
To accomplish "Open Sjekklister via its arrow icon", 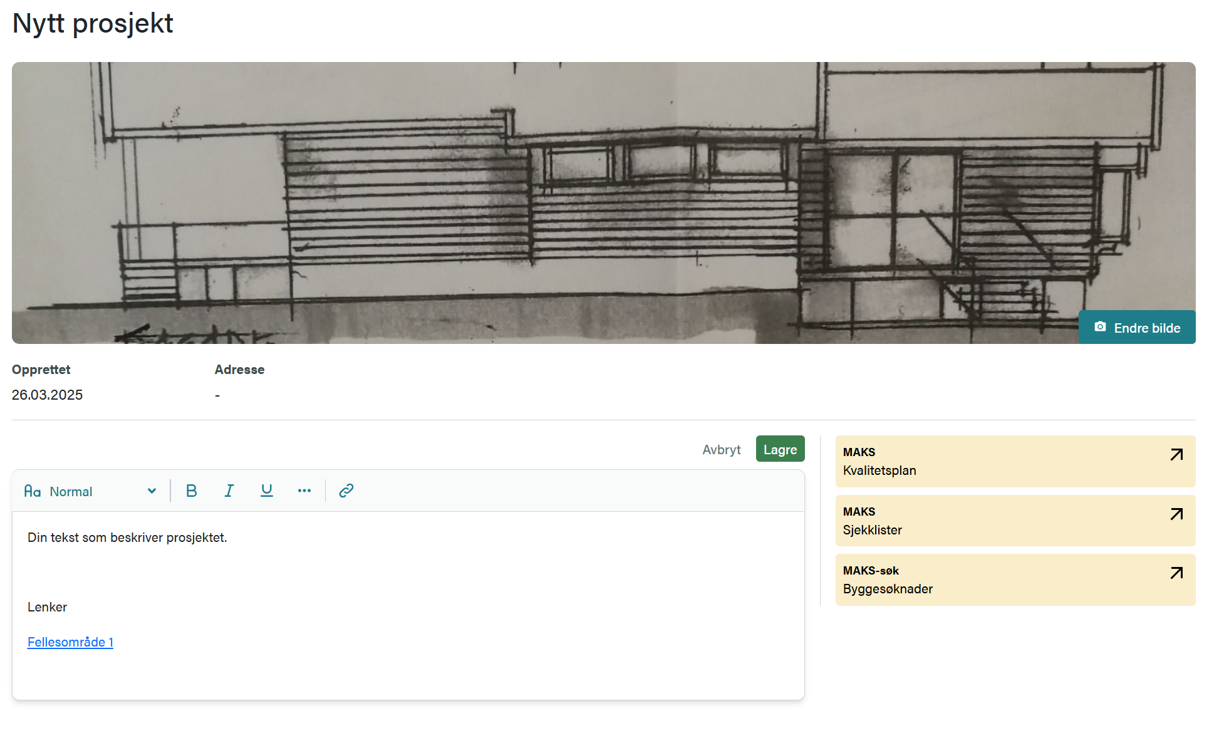I will (1176, 514).
